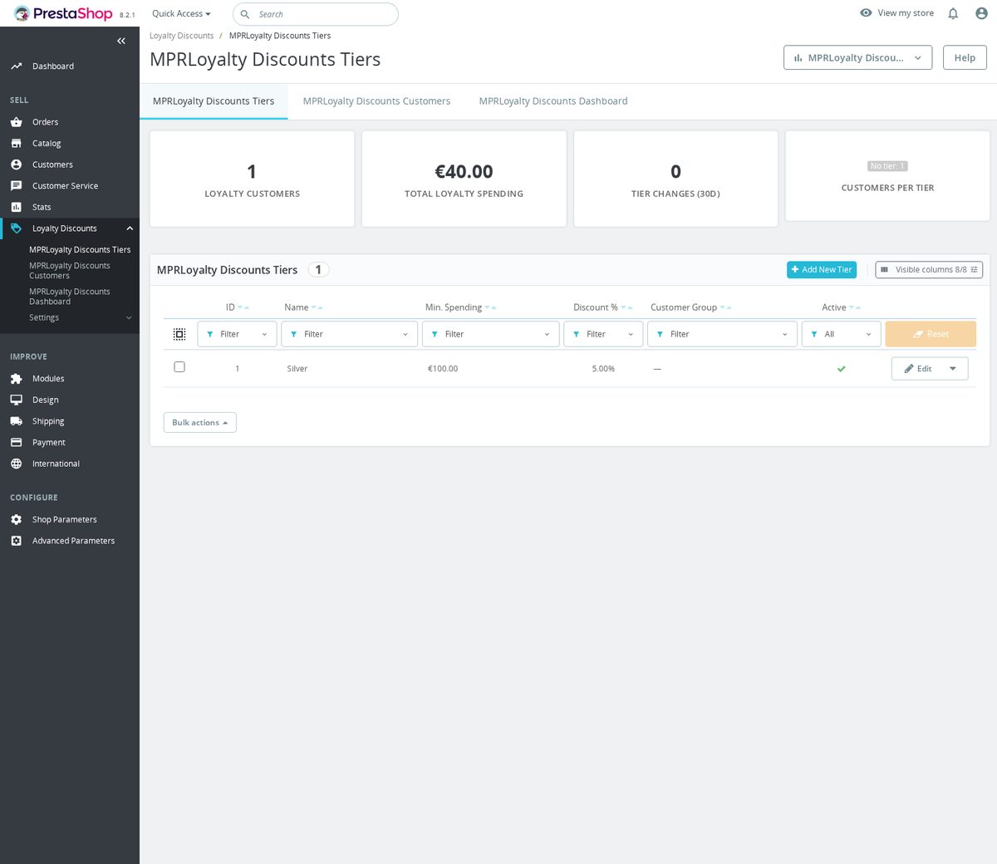The image size is (997, 864).
Task: Click the Loyalty Discounts tag icon
Action: click(x=16, y=228)
